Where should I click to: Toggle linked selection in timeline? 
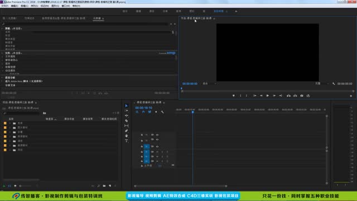149,112
